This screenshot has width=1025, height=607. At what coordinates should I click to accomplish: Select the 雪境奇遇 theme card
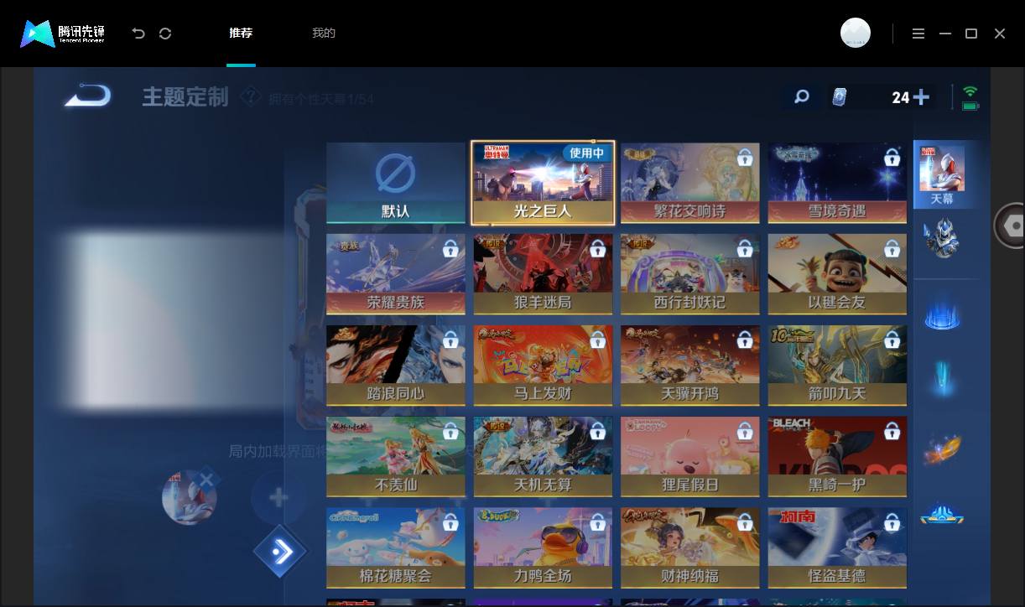(837, 183)
